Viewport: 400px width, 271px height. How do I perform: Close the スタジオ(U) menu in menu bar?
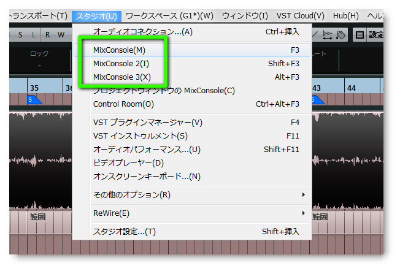(96, 17)
